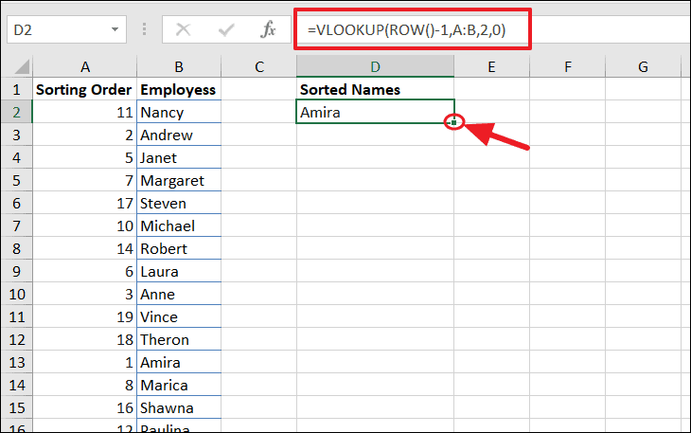
Task: Click sorting order value 8 beside Marica
Action: click(84, 386)
